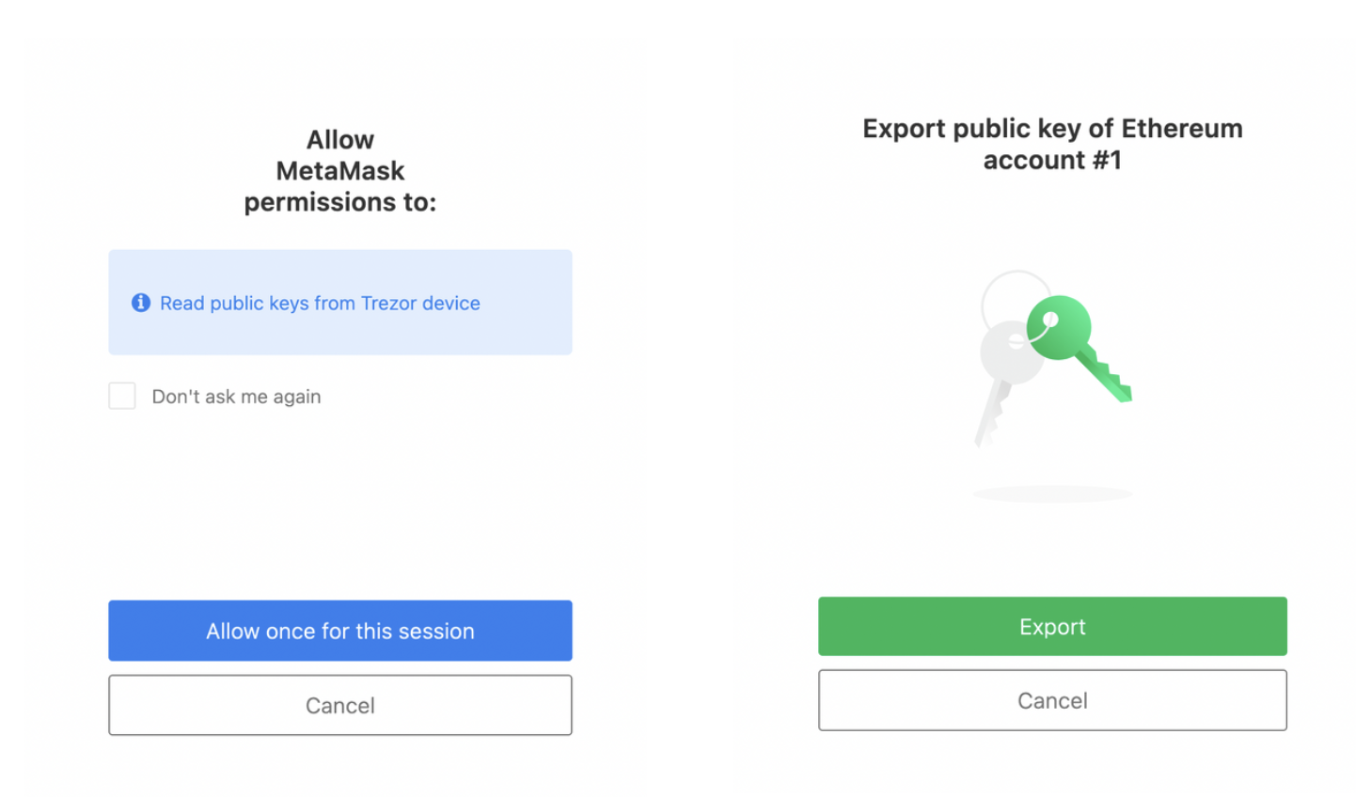Cancel the public key export

(x=1052, y=700)
